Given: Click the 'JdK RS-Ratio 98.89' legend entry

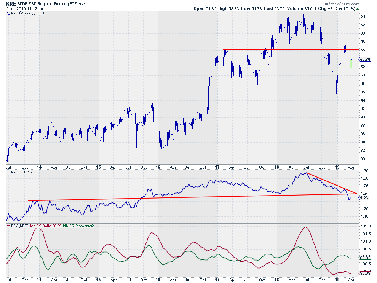Looking at the screenshot, I should pos(45,226).
